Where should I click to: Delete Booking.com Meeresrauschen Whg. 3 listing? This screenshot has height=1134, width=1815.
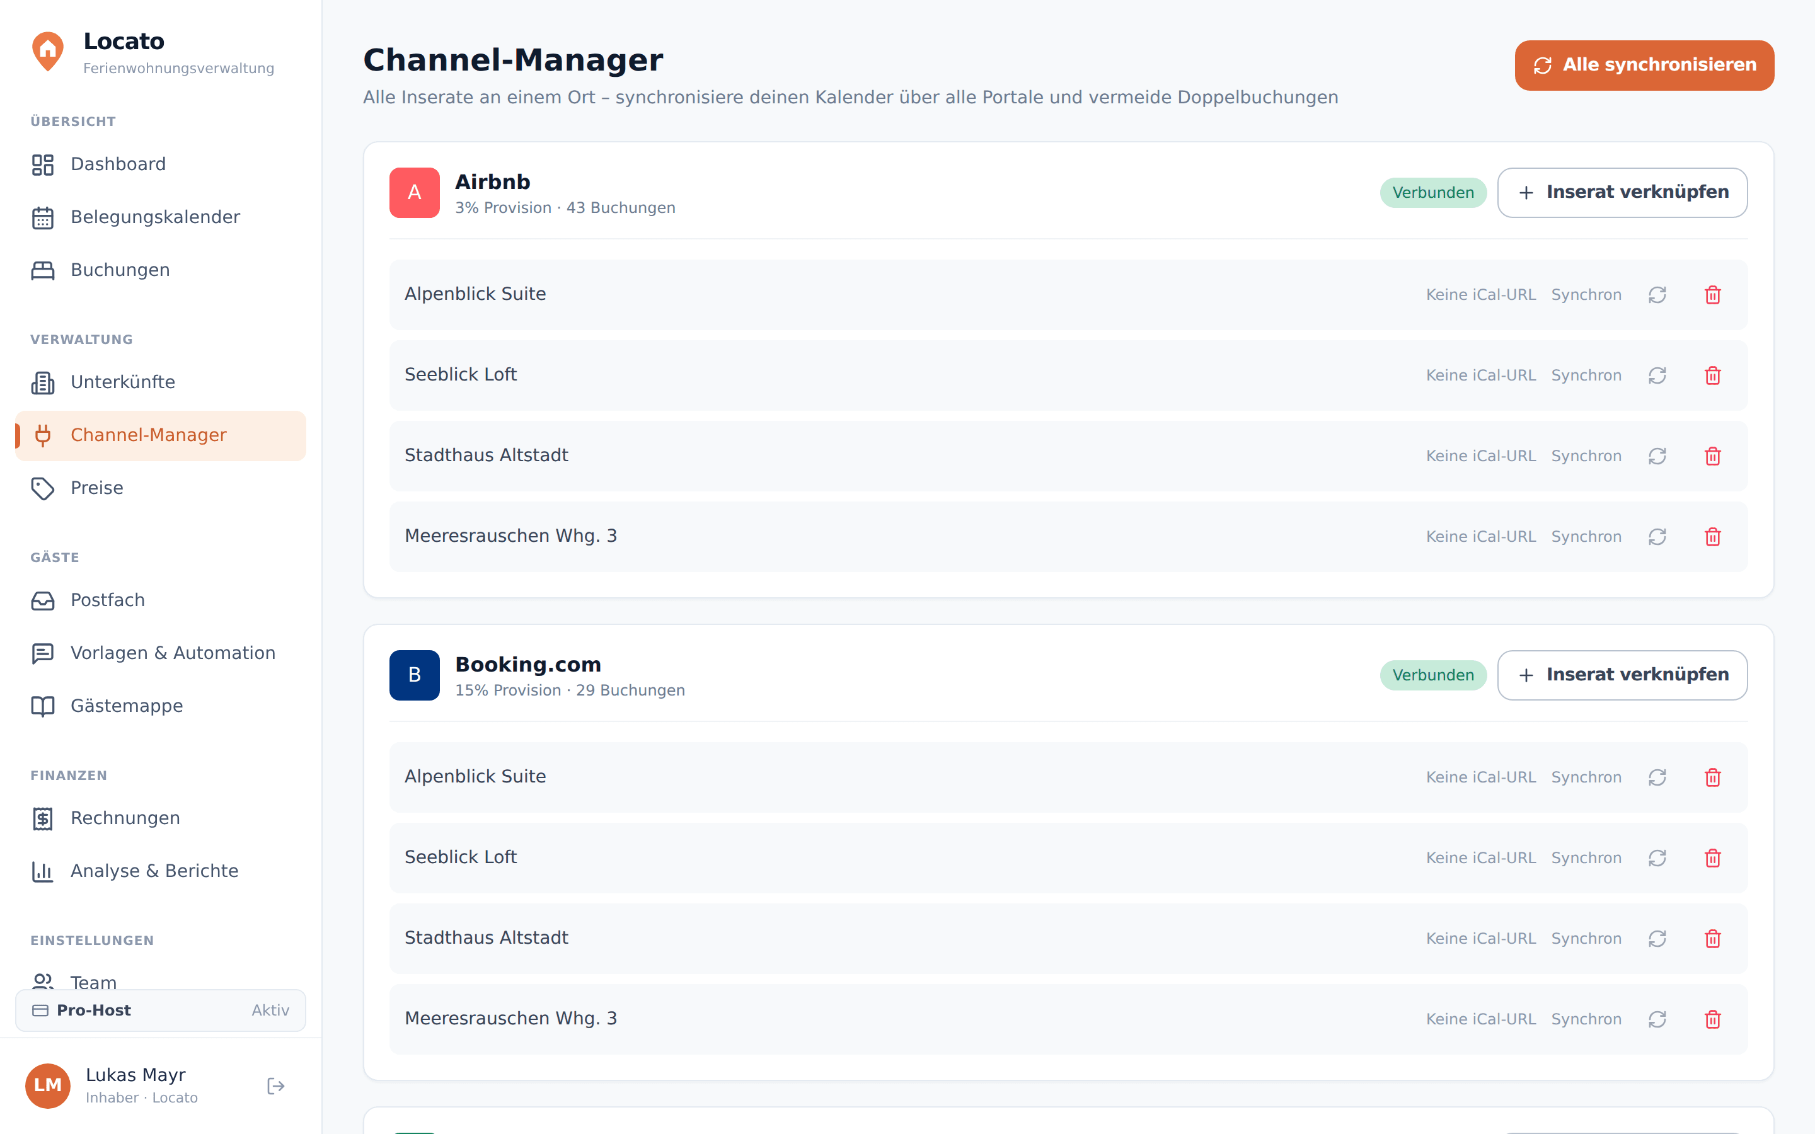[x=1712, y=1019]
